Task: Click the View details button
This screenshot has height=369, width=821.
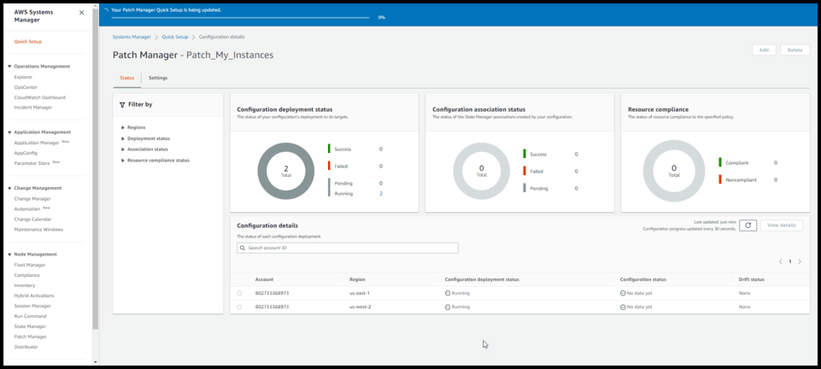Action: coord(781,225)
